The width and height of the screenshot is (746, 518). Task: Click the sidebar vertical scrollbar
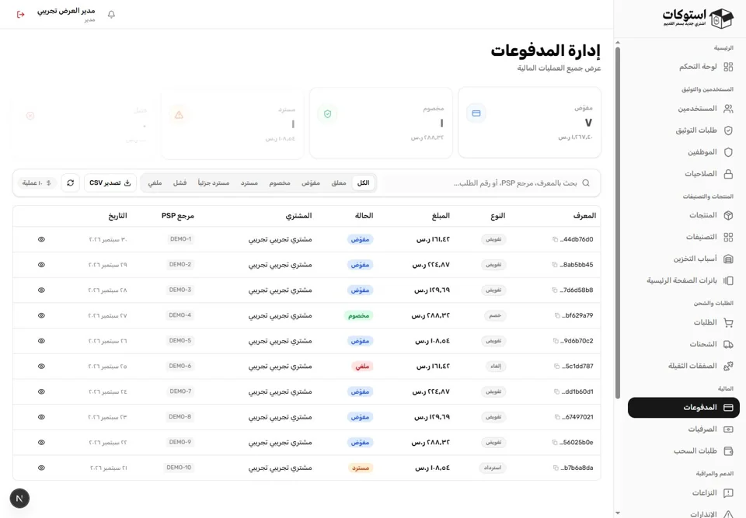pos(618,223)
